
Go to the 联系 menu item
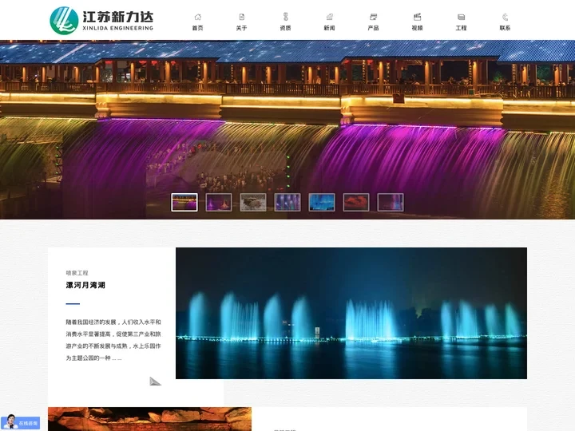point(505,28)
